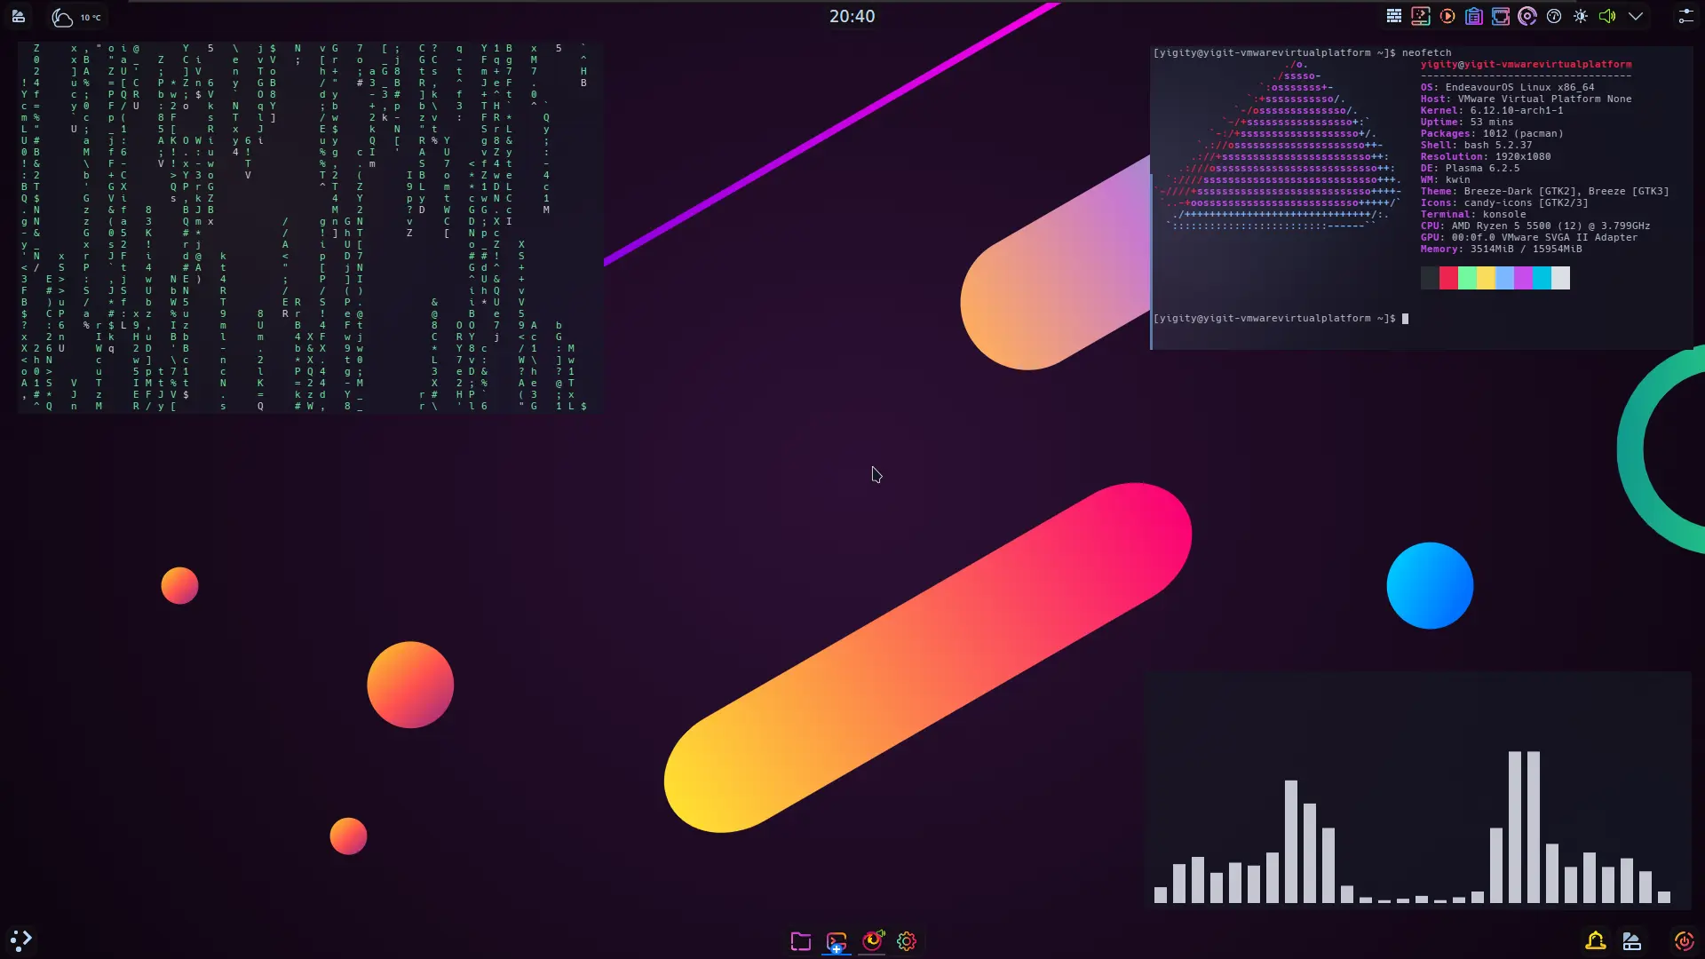The image size is (1705, 959).
Task: Click the top-left show desktop icon
Action: [x=18, y=16]
